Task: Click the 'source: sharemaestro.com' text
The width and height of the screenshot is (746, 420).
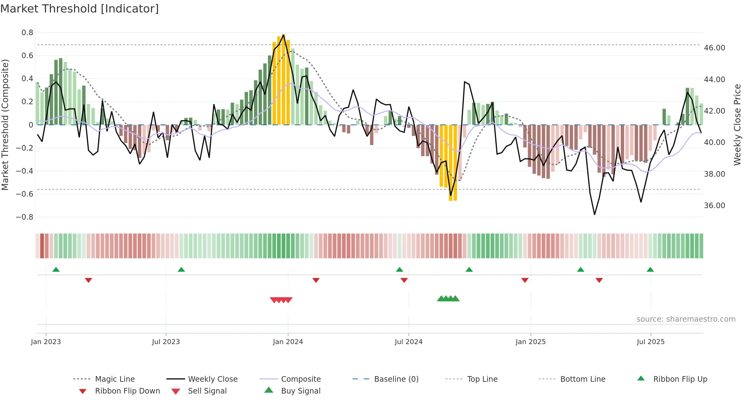Action: tap(686, 319)
